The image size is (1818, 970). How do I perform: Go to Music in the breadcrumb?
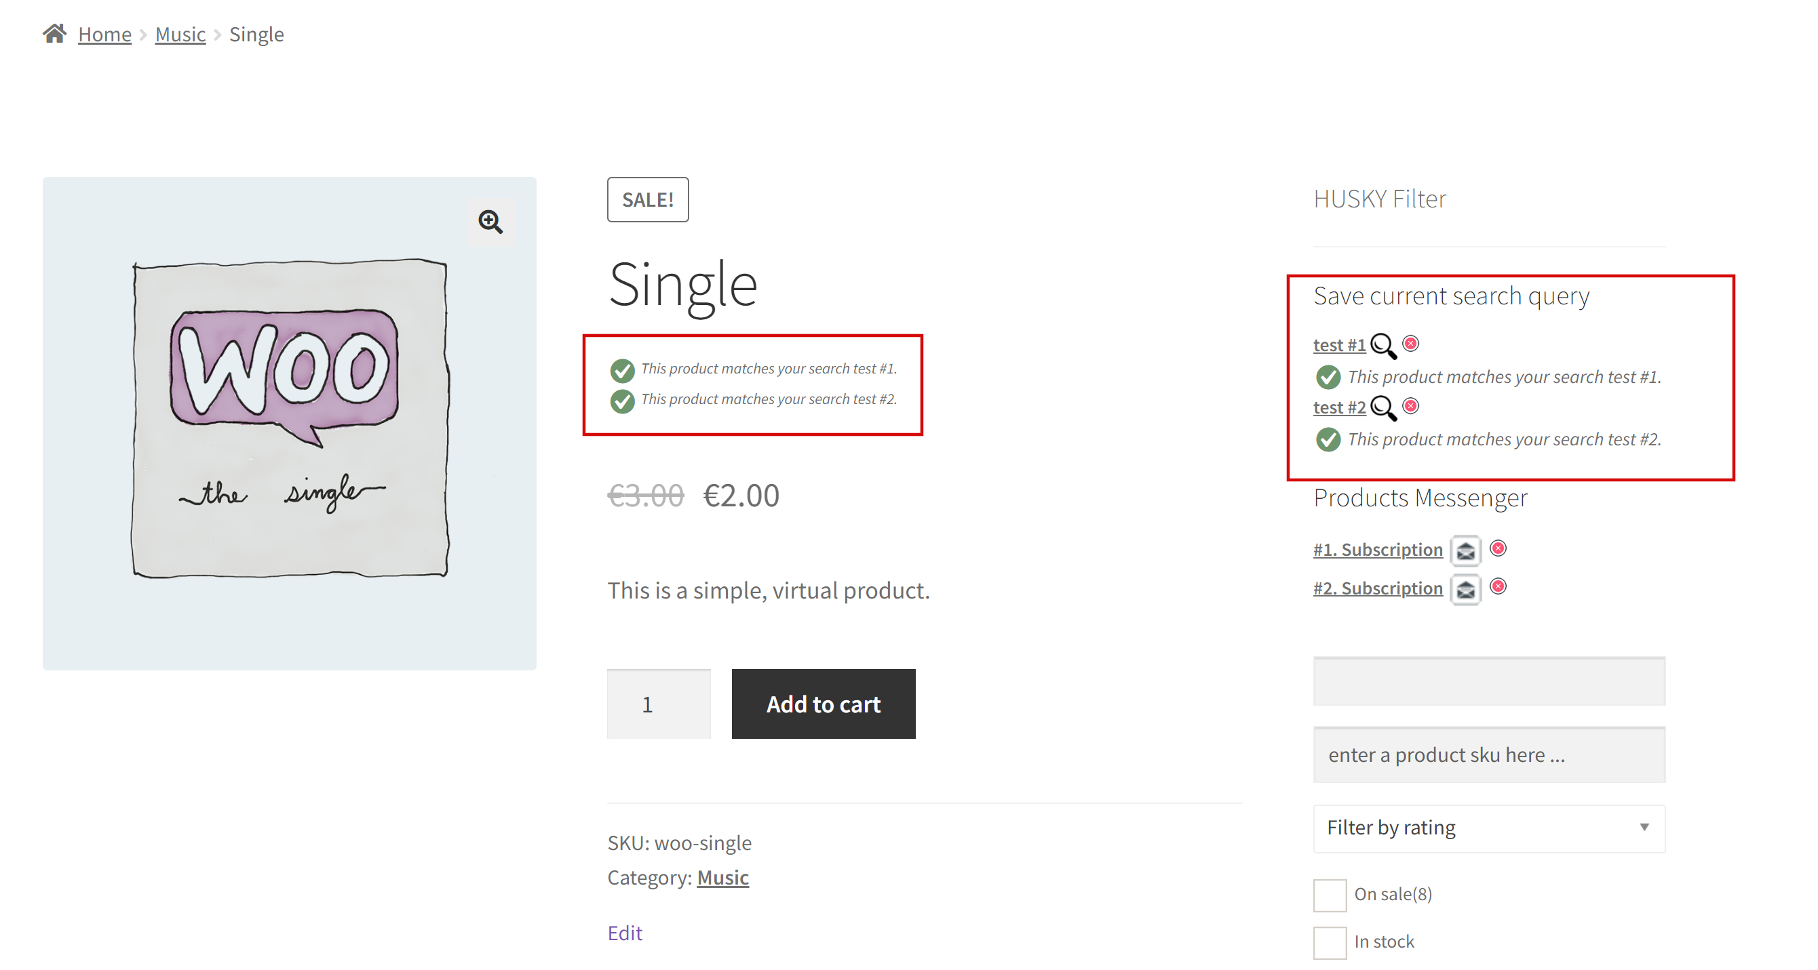(180, 34)
